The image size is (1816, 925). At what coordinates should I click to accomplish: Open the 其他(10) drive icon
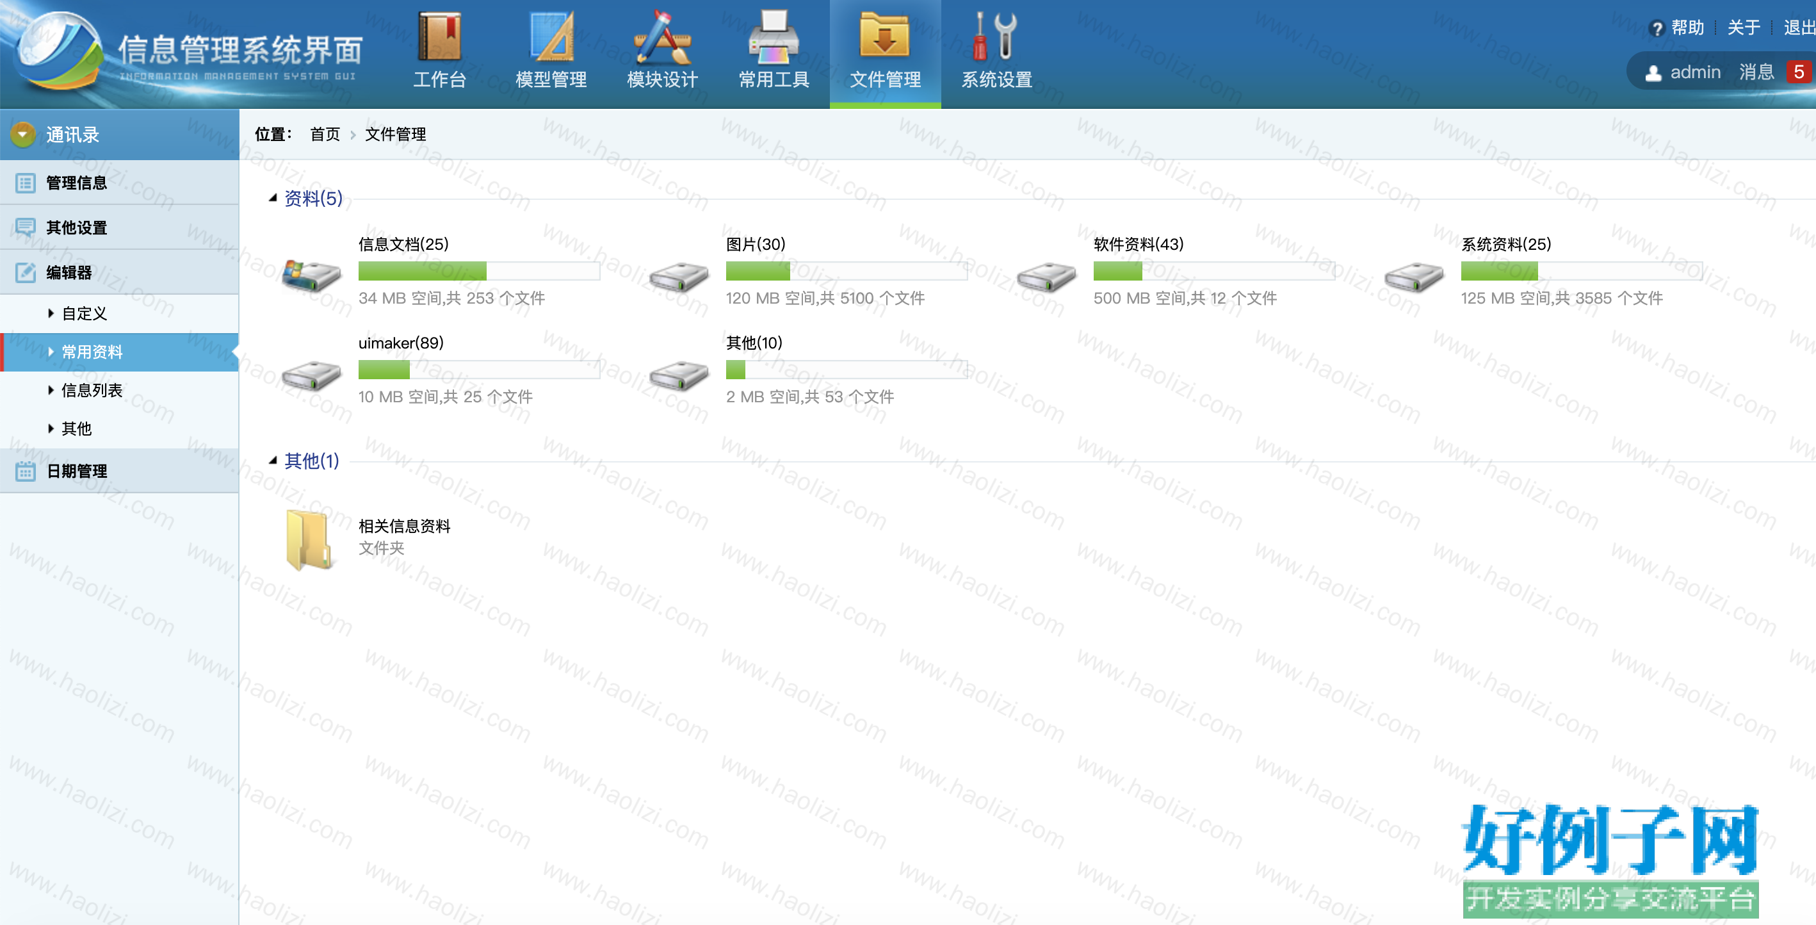(679, 375)
